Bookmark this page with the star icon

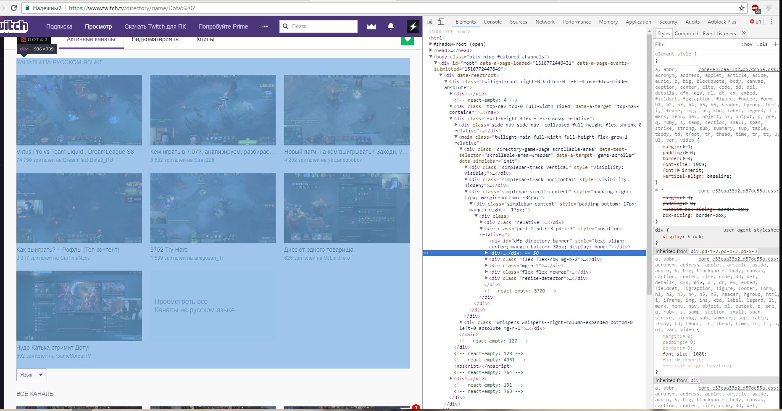[742, 8]
